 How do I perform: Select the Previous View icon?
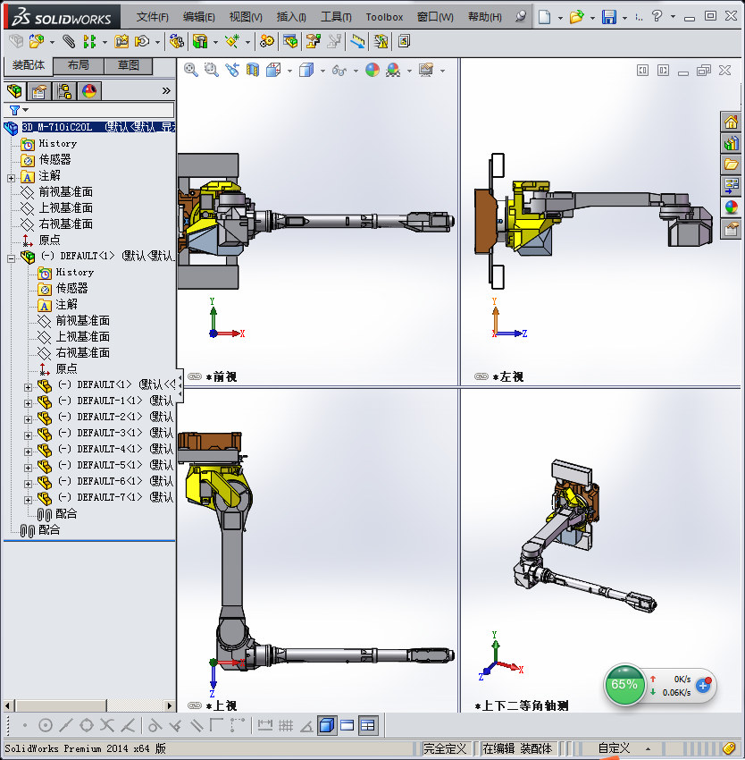coord(232,71)
